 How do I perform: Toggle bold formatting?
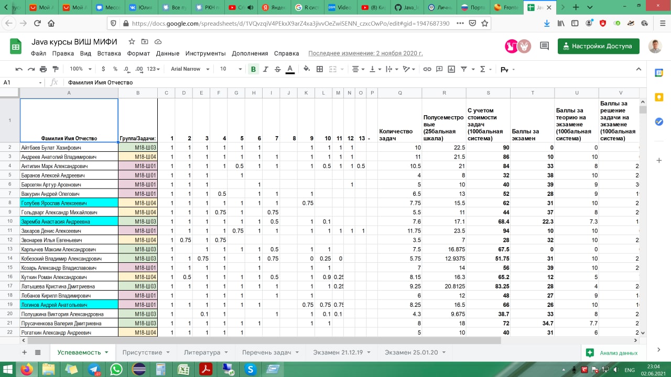tap(254, 69)
